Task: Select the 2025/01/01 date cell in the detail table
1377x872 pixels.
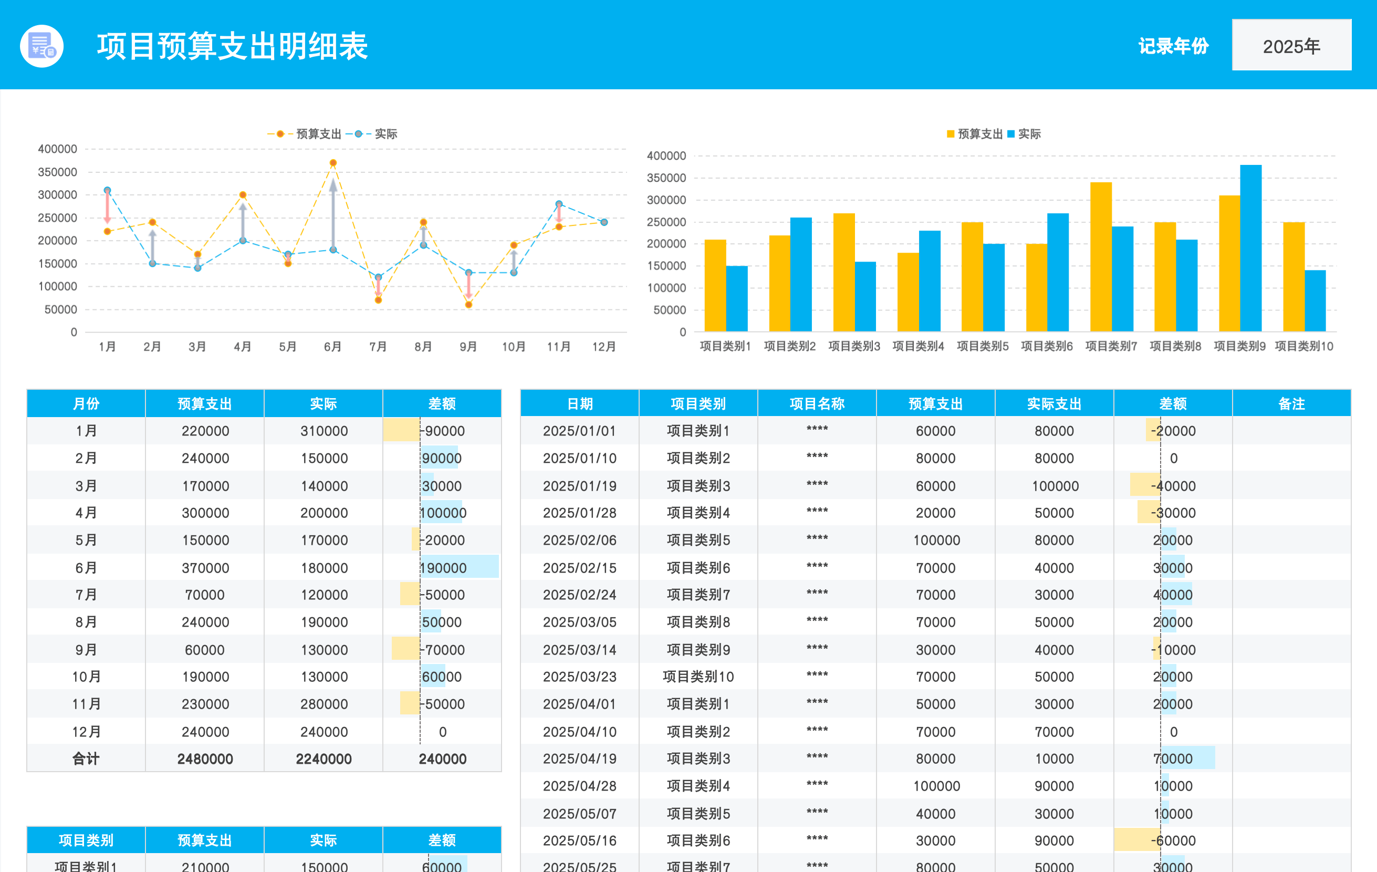Action: pyautogui.click(x=579, y=431)
